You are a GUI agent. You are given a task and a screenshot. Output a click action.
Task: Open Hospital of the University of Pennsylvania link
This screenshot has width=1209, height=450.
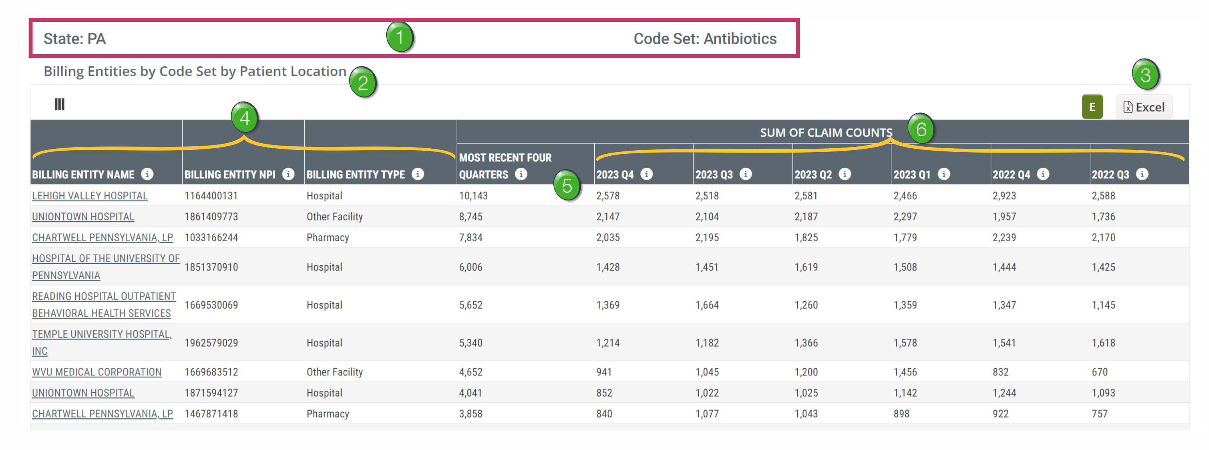pos(105,258)
